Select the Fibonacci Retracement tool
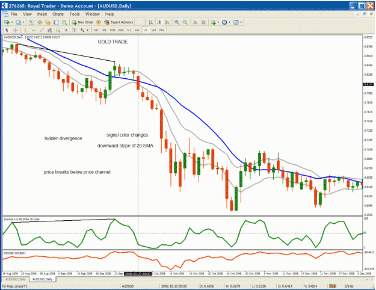376x290 pixels. tap(58, 30)
